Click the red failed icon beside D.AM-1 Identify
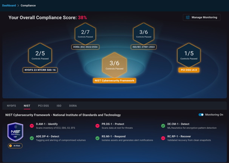This screenshot has width=229, height=163. pos(32,126)
